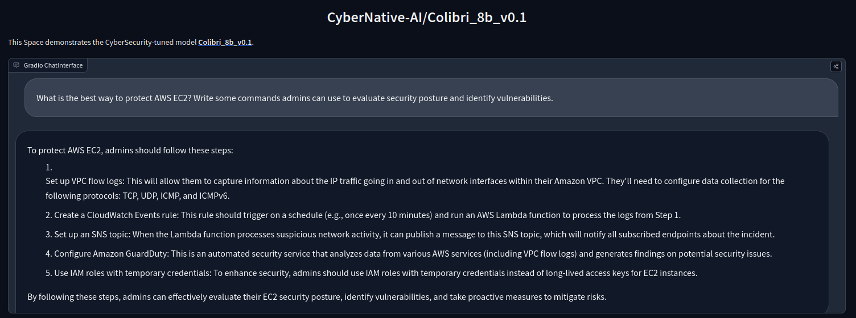The image size is (856, 318).
Task: Open the Colibri_8b_v0.1 model link
Action: tap(225, 43)
